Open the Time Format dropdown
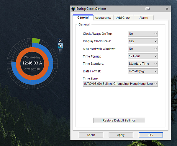This screenshot has height=146, width=177. tap(143, 56)
